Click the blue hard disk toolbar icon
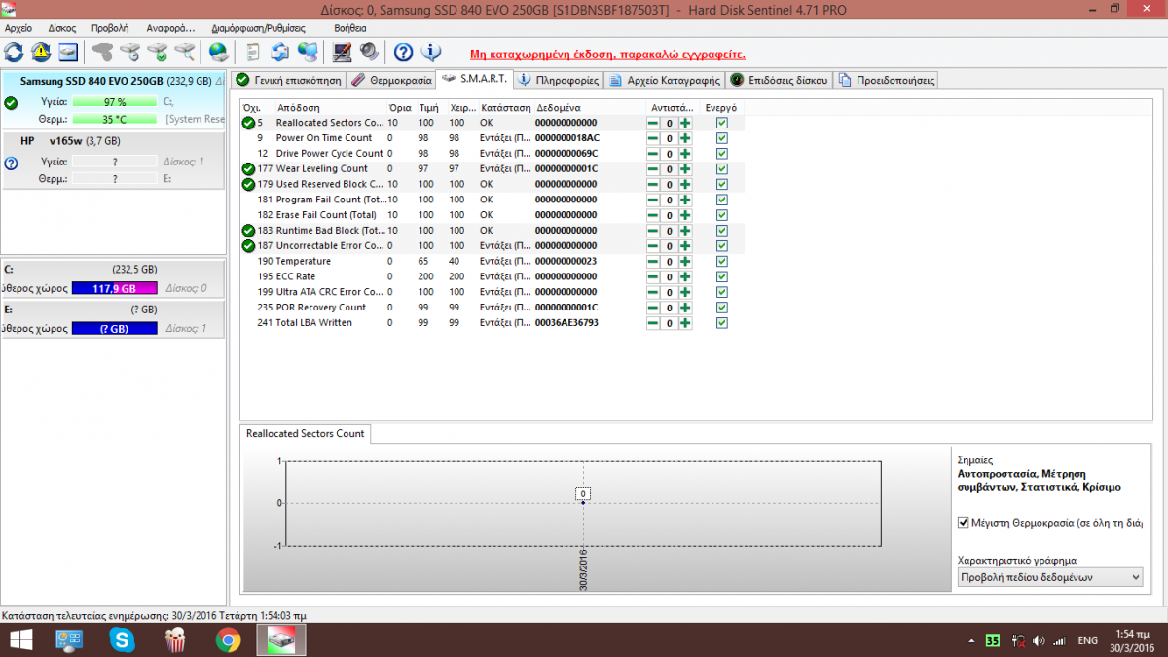Image resolution: width=1168 pixels, height=657 pixels. (68, 53)
